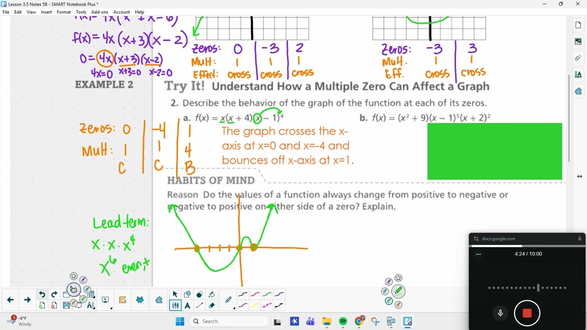
Task: Click the taskbar Search box
Action: (229, 321)
